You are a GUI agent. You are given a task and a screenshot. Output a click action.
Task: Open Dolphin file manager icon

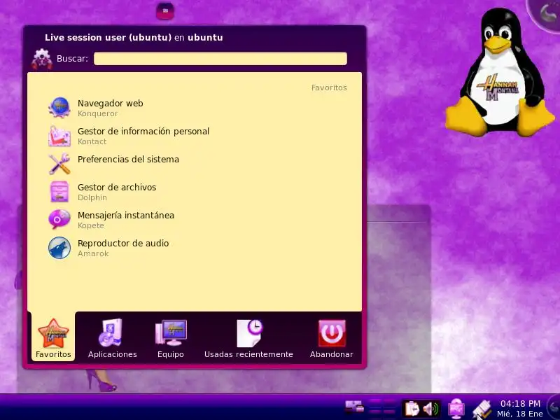(59, 191)
